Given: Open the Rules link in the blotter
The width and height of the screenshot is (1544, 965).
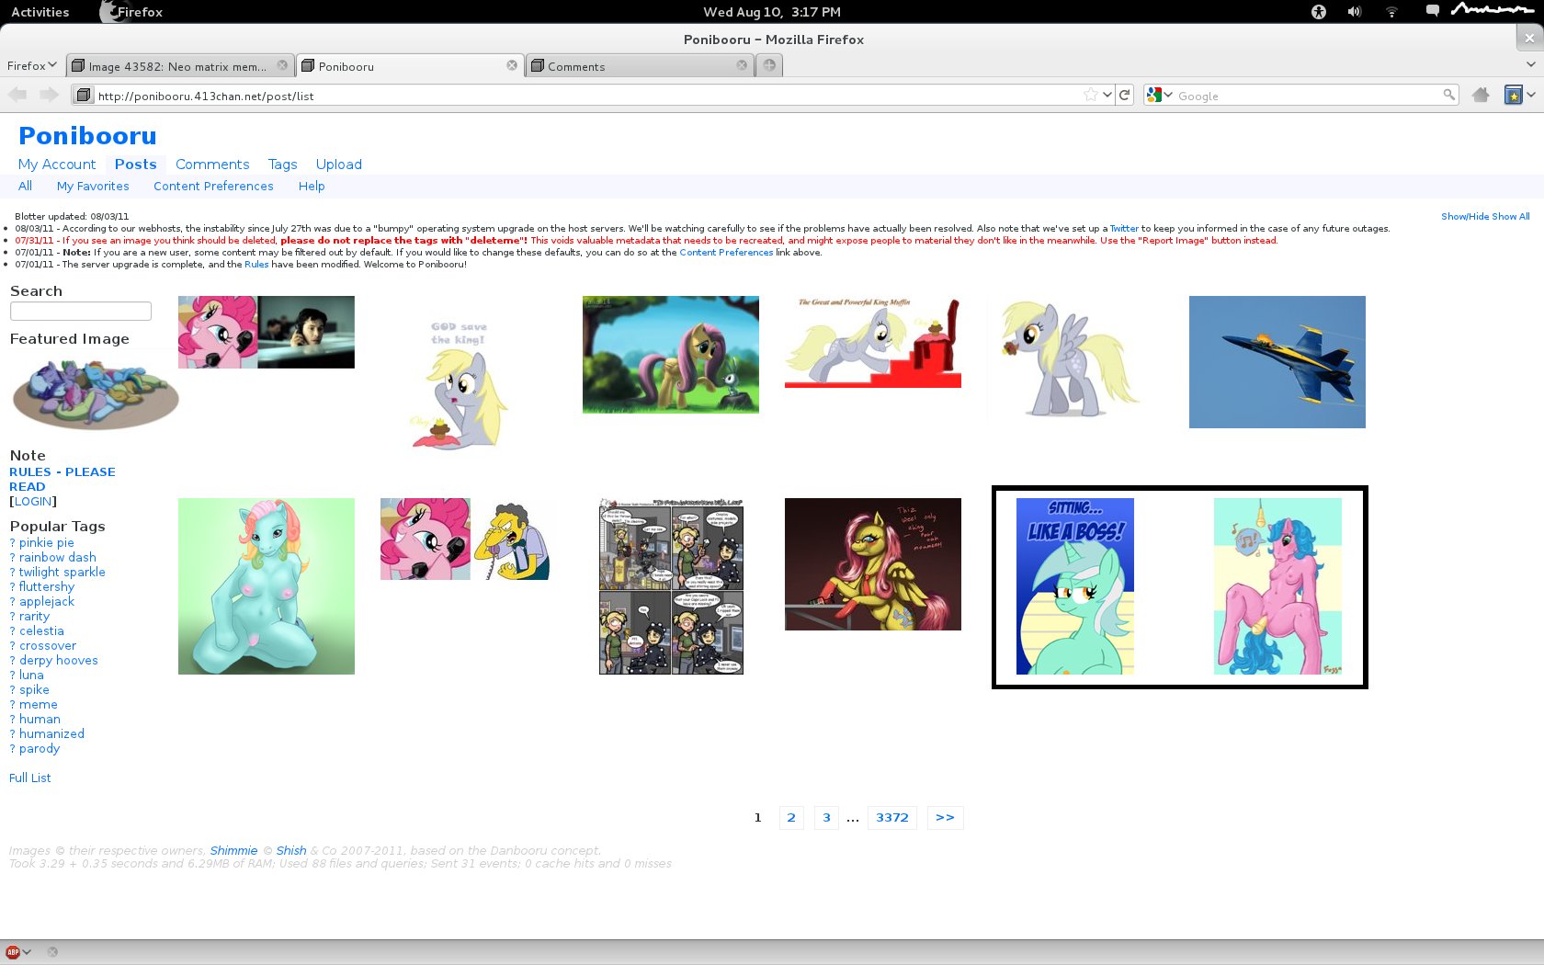Looking at the screenshot, I should [256, 265].
